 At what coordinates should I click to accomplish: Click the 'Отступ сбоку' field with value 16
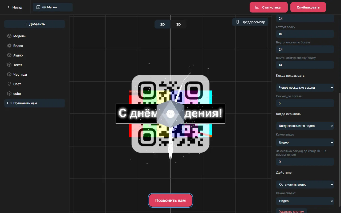click(x=305, y=34)
